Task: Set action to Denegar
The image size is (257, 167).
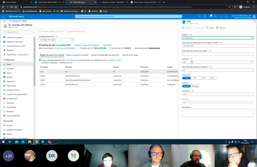Action: coord(195,86)
